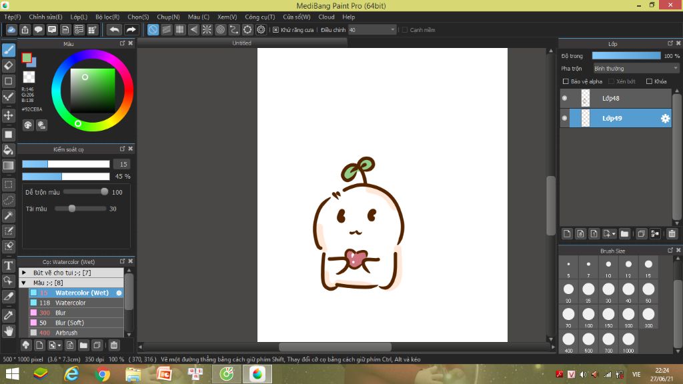This screenshot has width=683, height=384.
Task: Add a layer folder in the Lớp panel
Action: coord(624,234)
